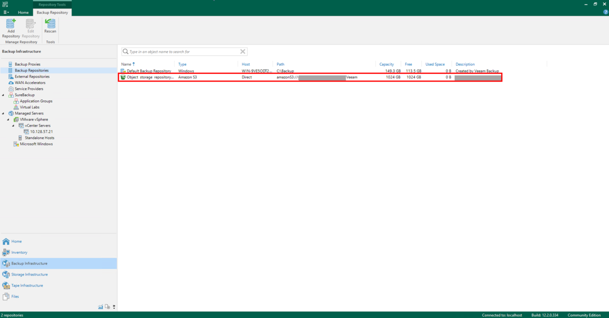Select the Backup Repository ribbon tab
This screenshot has height=318, width=609.
pyautogui.click(x=53, y=12)
